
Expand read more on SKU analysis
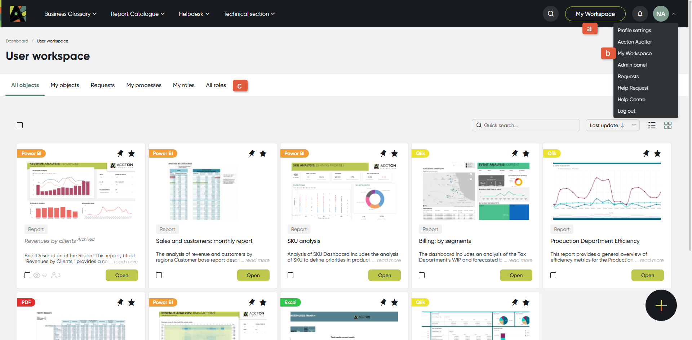tap(389, 260)
